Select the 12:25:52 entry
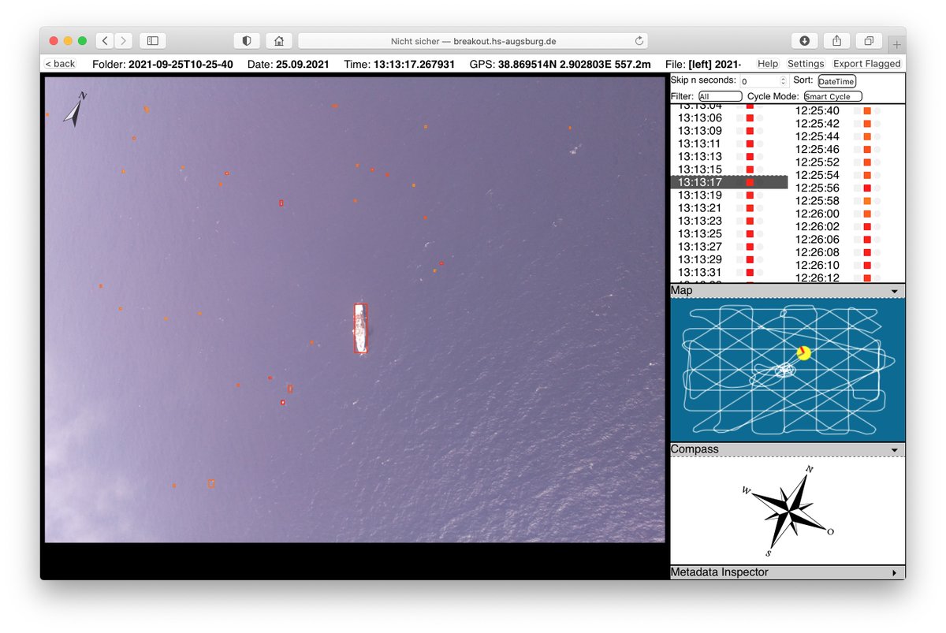This screenshot has height=633, width=946. pos(818,162)
